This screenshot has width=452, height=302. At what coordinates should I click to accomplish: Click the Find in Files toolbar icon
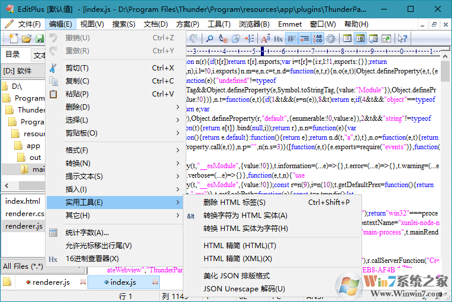(236, 38)
